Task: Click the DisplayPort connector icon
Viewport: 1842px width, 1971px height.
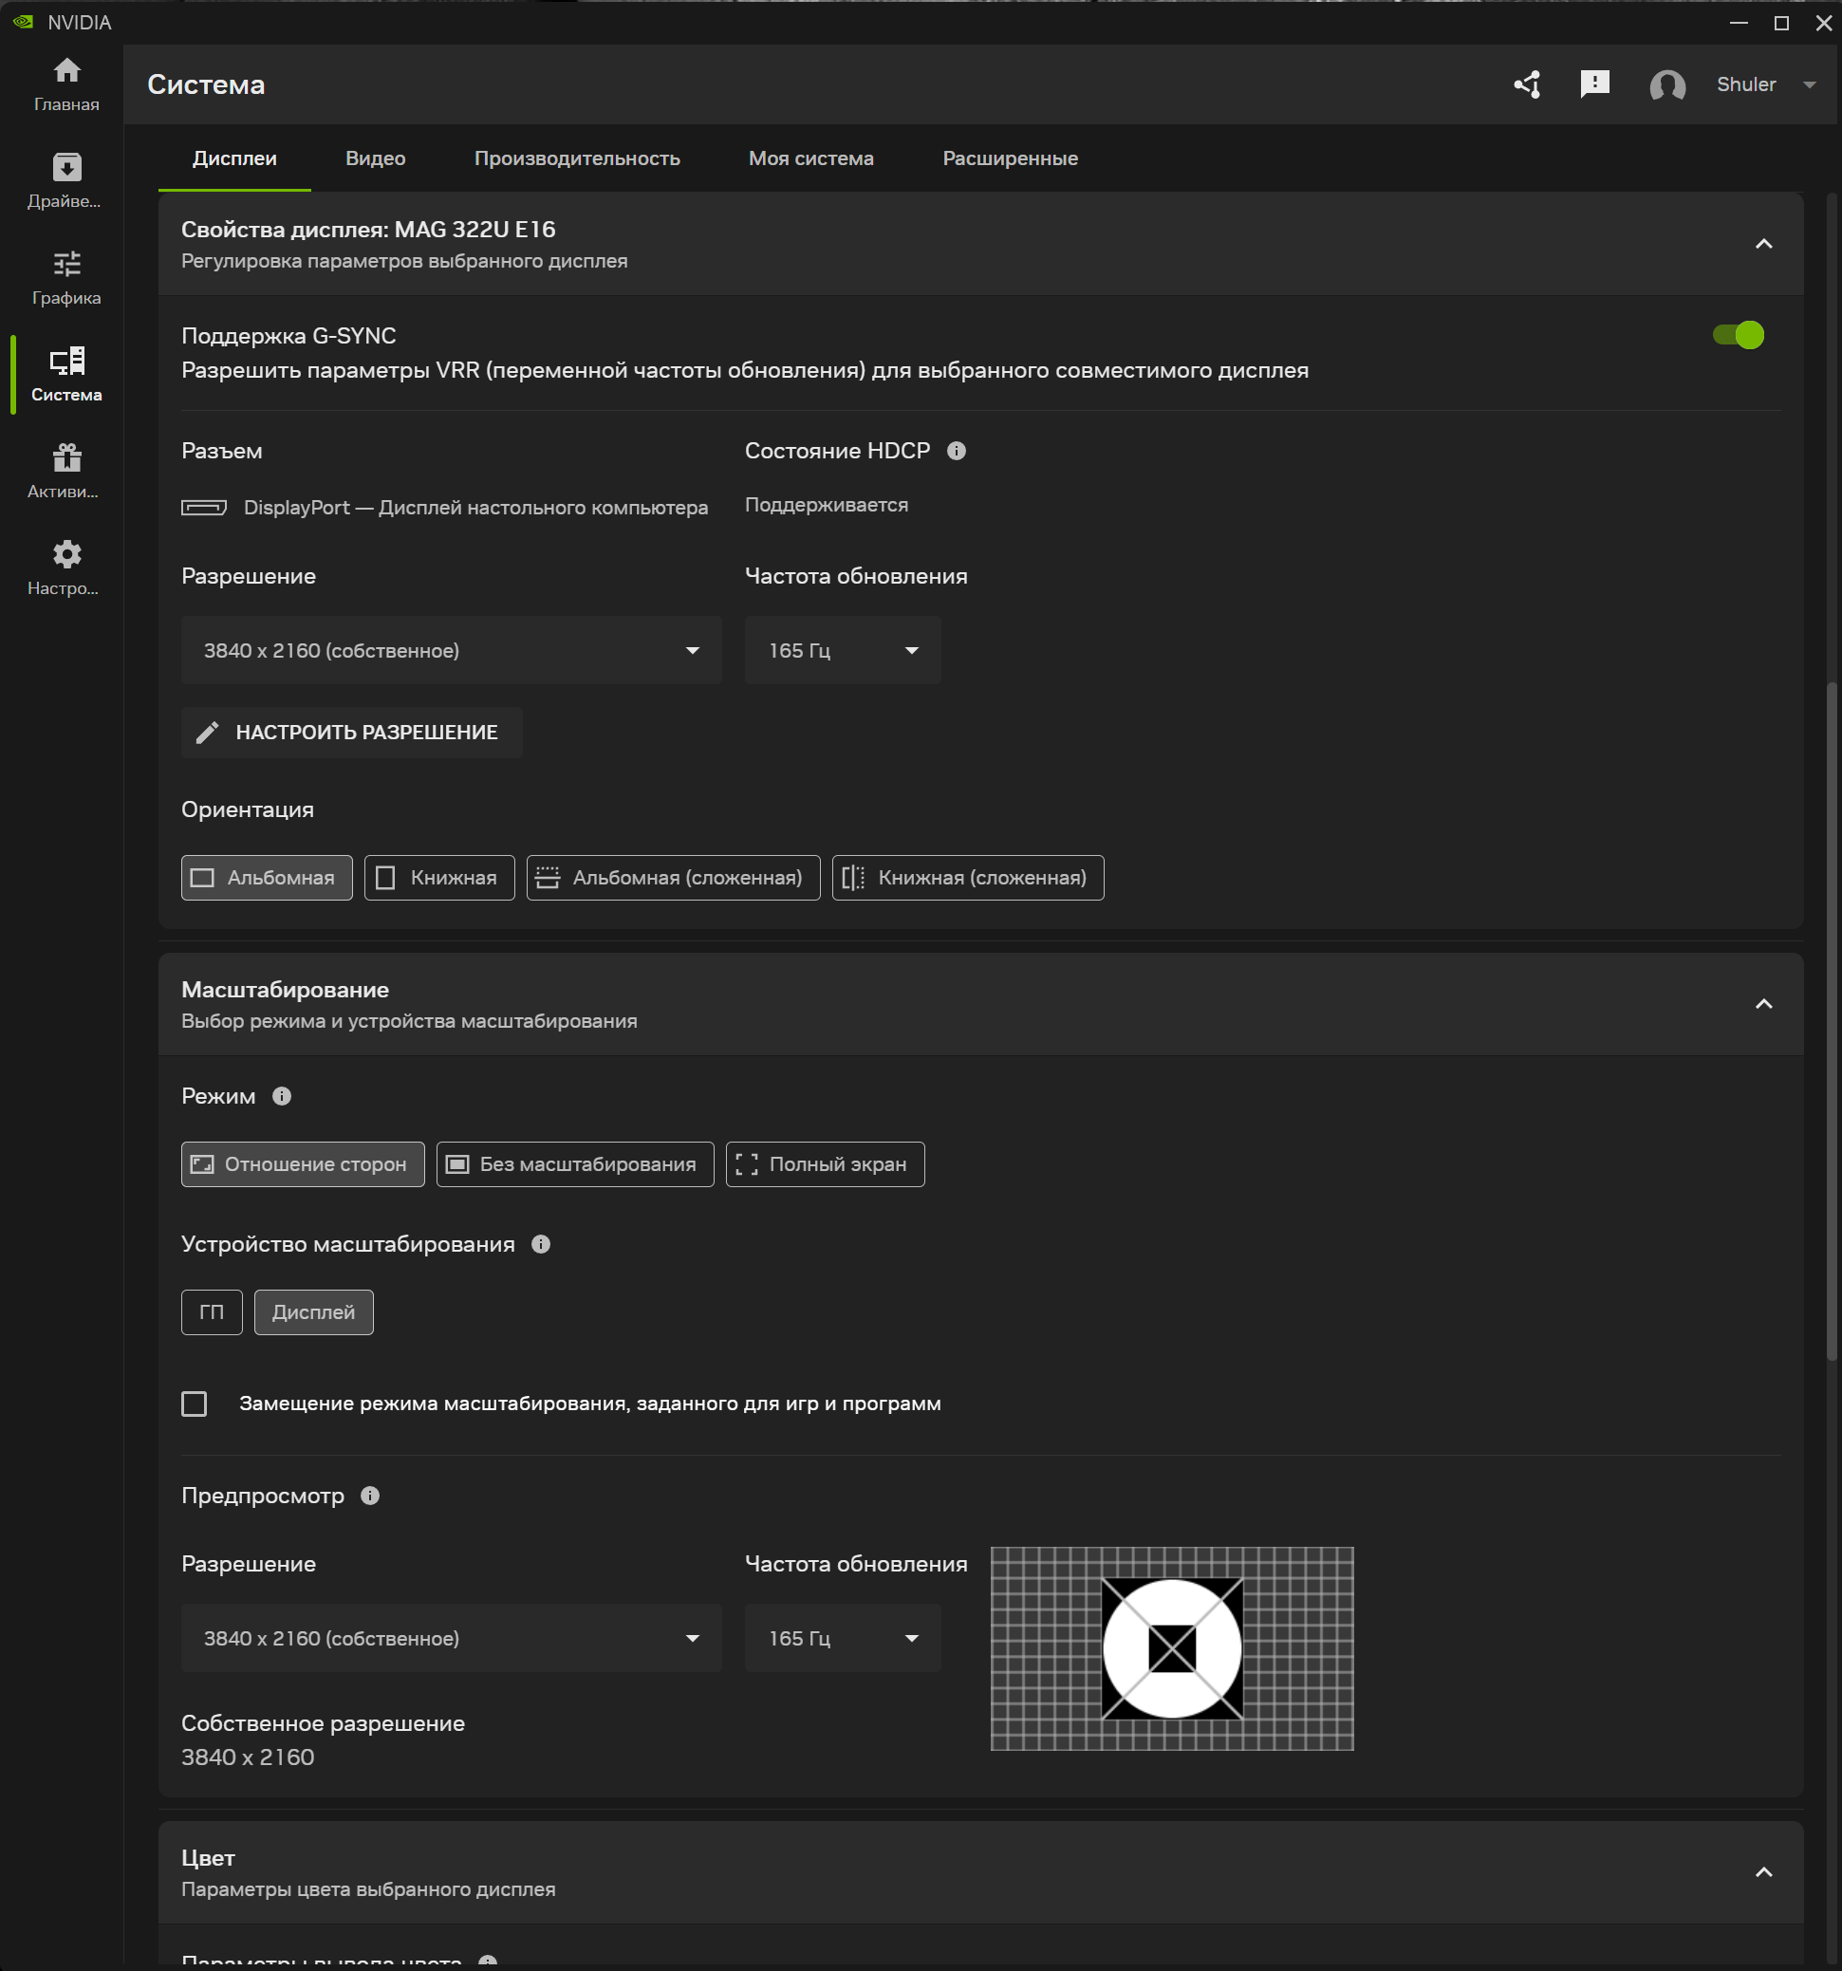Action: tap(203, 508)
